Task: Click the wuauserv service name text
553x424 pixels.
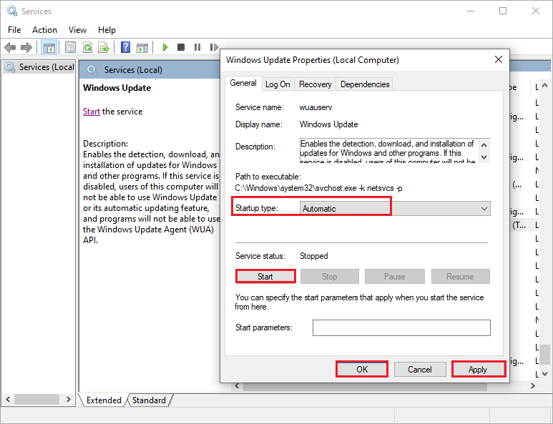Action: 315,107
